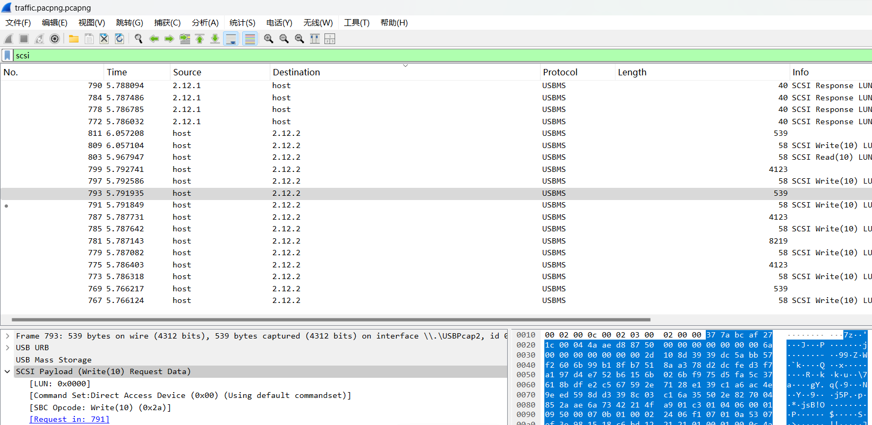Expand the USB URB tree node

click(7, 348)
